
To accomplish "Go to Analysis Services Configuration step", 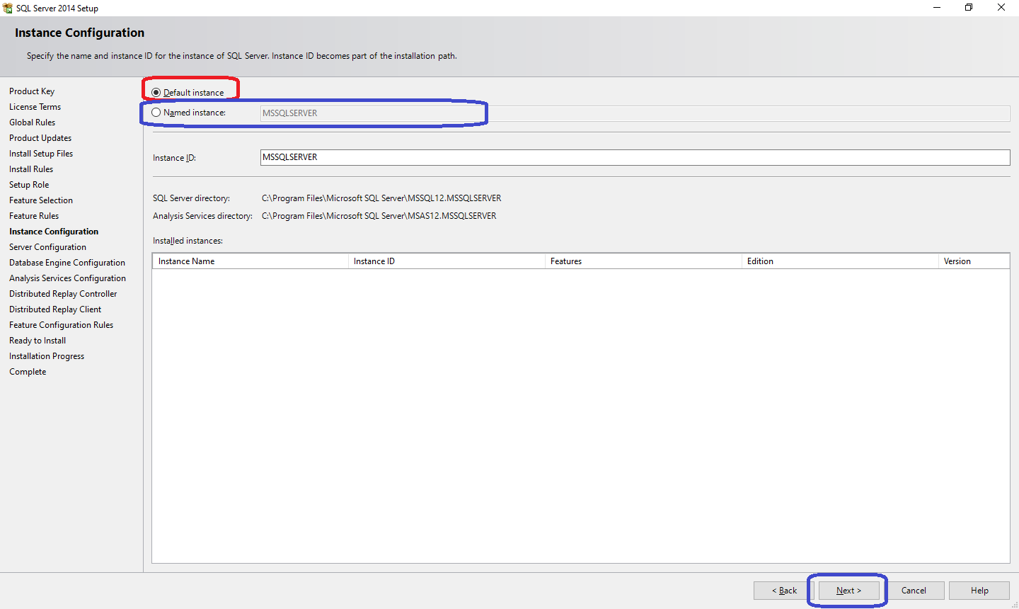I will pyautogui.click(x=67, y=278).
